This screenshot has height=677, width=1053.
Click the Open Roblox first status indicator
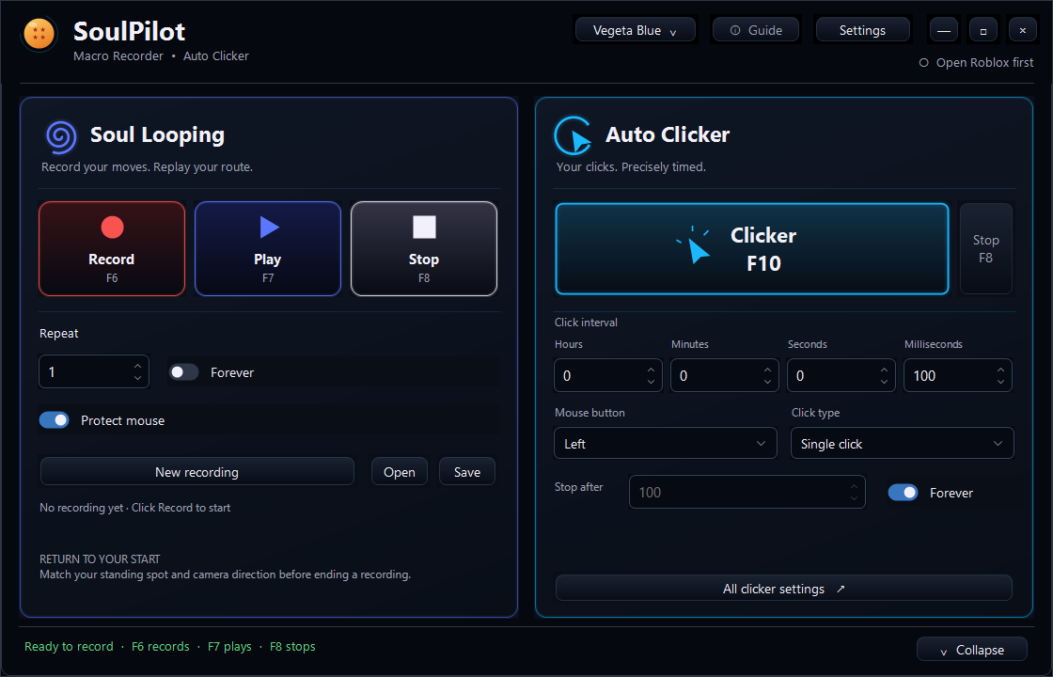pyautogui.click(x=977, y=62)
